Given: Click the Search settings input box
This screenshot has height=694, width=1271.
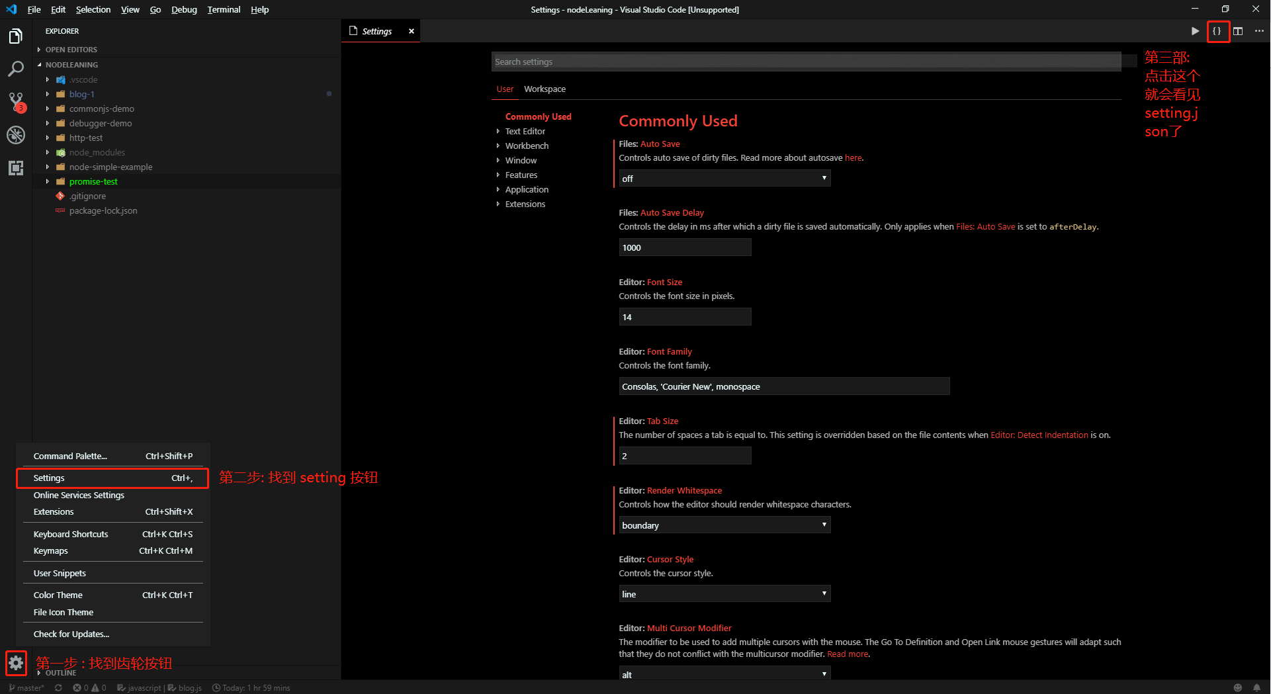Looking at the screenshot, I should (807, 62).
